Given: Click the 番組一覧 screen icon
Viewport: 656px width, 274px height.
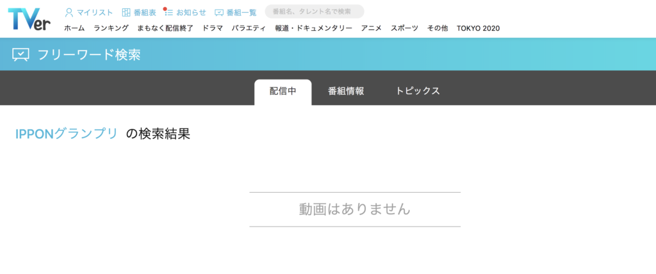Looking at the screenshot, I should [219, 13].
